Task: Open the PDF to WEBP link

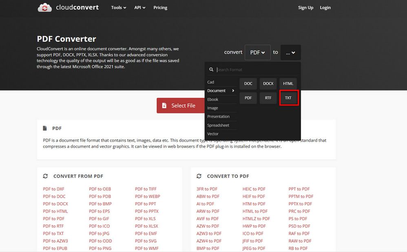Action: click(x=148, y=197)
